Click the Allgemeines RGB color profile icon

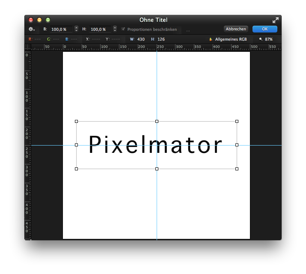(x=211, y=39)
